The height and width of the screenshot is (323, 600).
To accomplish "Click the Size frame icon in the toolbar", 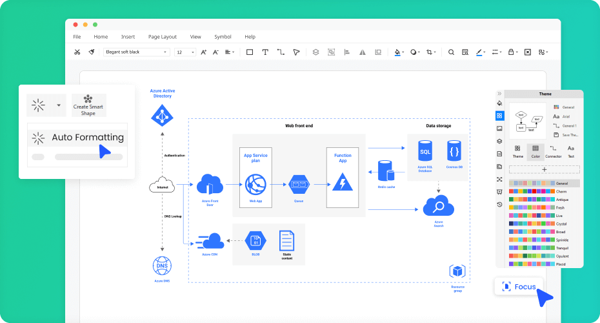I will point(378,52).
